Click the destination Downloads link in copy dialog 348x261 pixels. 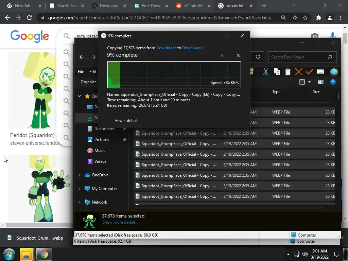(x=192, y=48)
